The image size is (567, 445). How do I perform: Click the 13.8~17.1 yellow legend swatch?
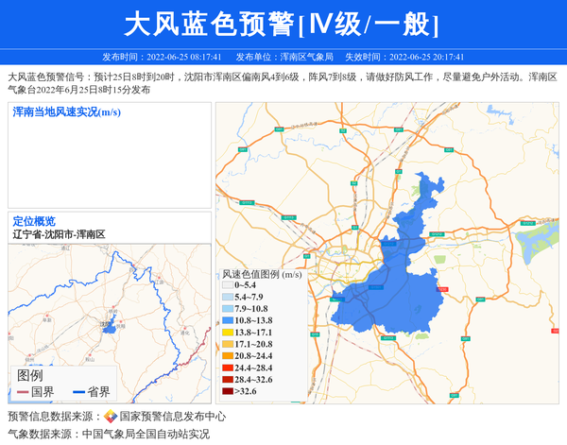tap(227, 333)
